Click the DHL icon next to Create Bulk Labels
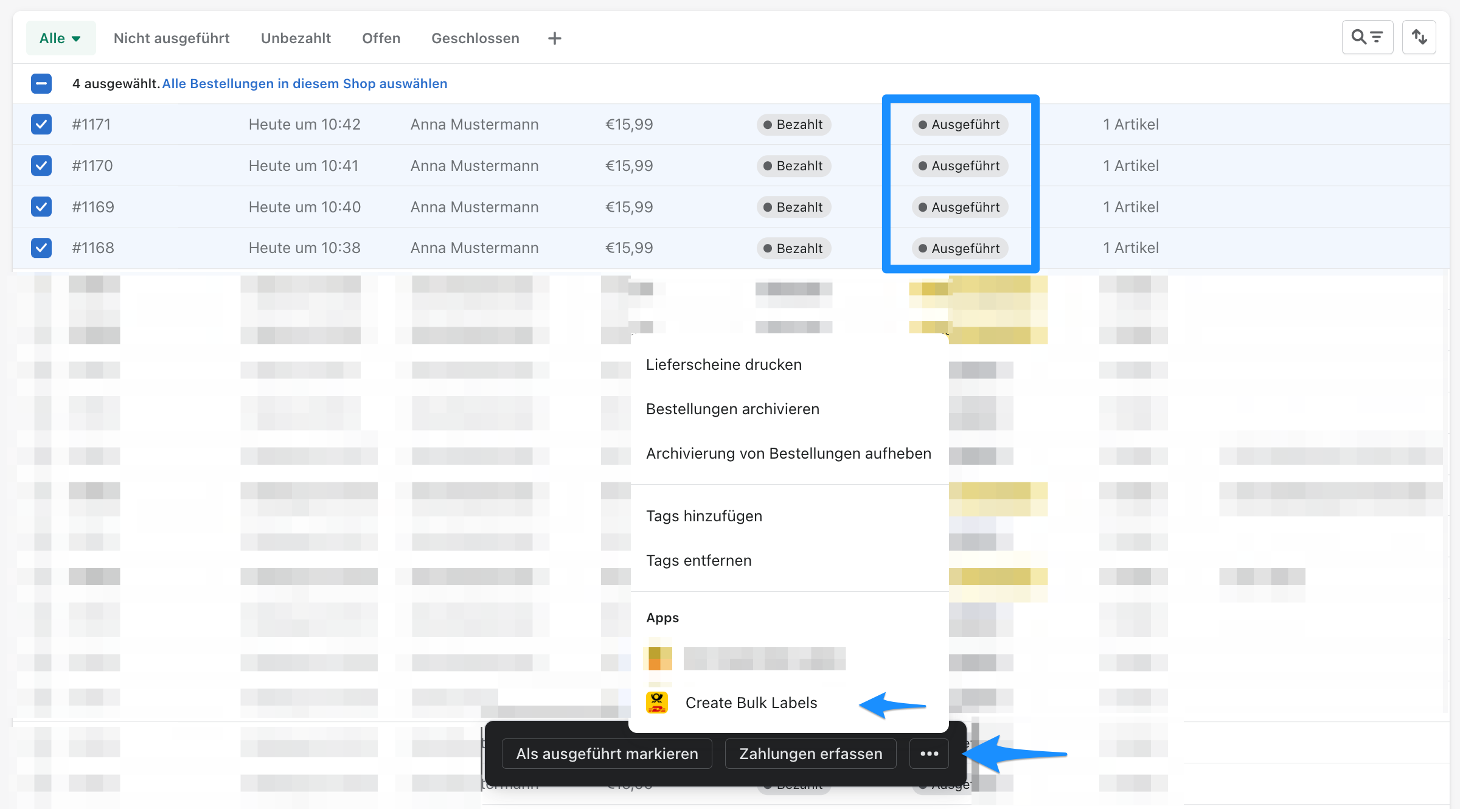Image resolution: width=1460 pixels, height=809 pixels. [657, 703]
